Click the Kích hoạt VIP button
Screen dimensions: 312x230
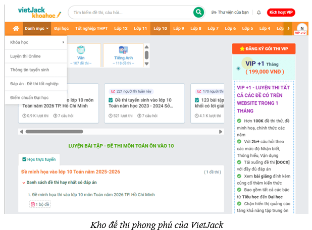281,12
